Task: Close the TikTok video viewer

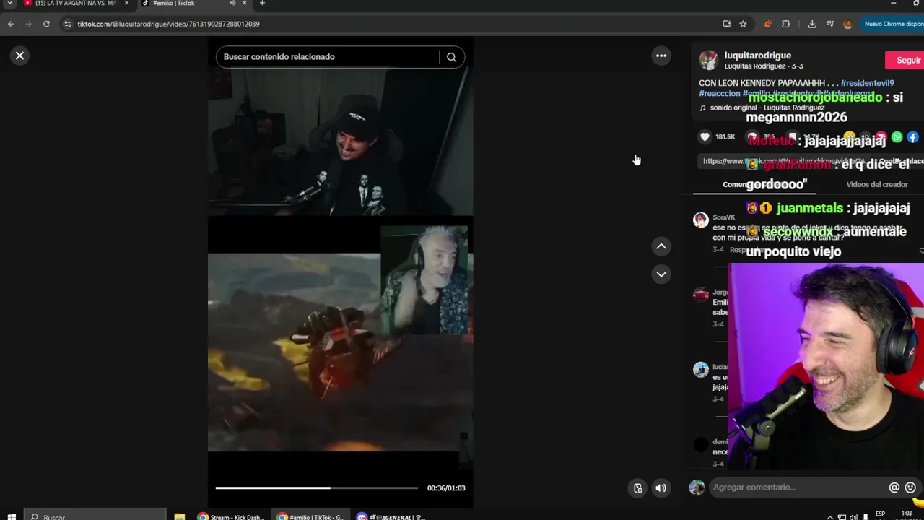Action: coord(20,56)
